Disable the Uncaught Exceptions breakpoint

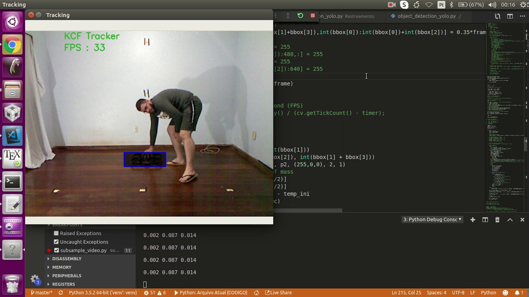point(56,242)
